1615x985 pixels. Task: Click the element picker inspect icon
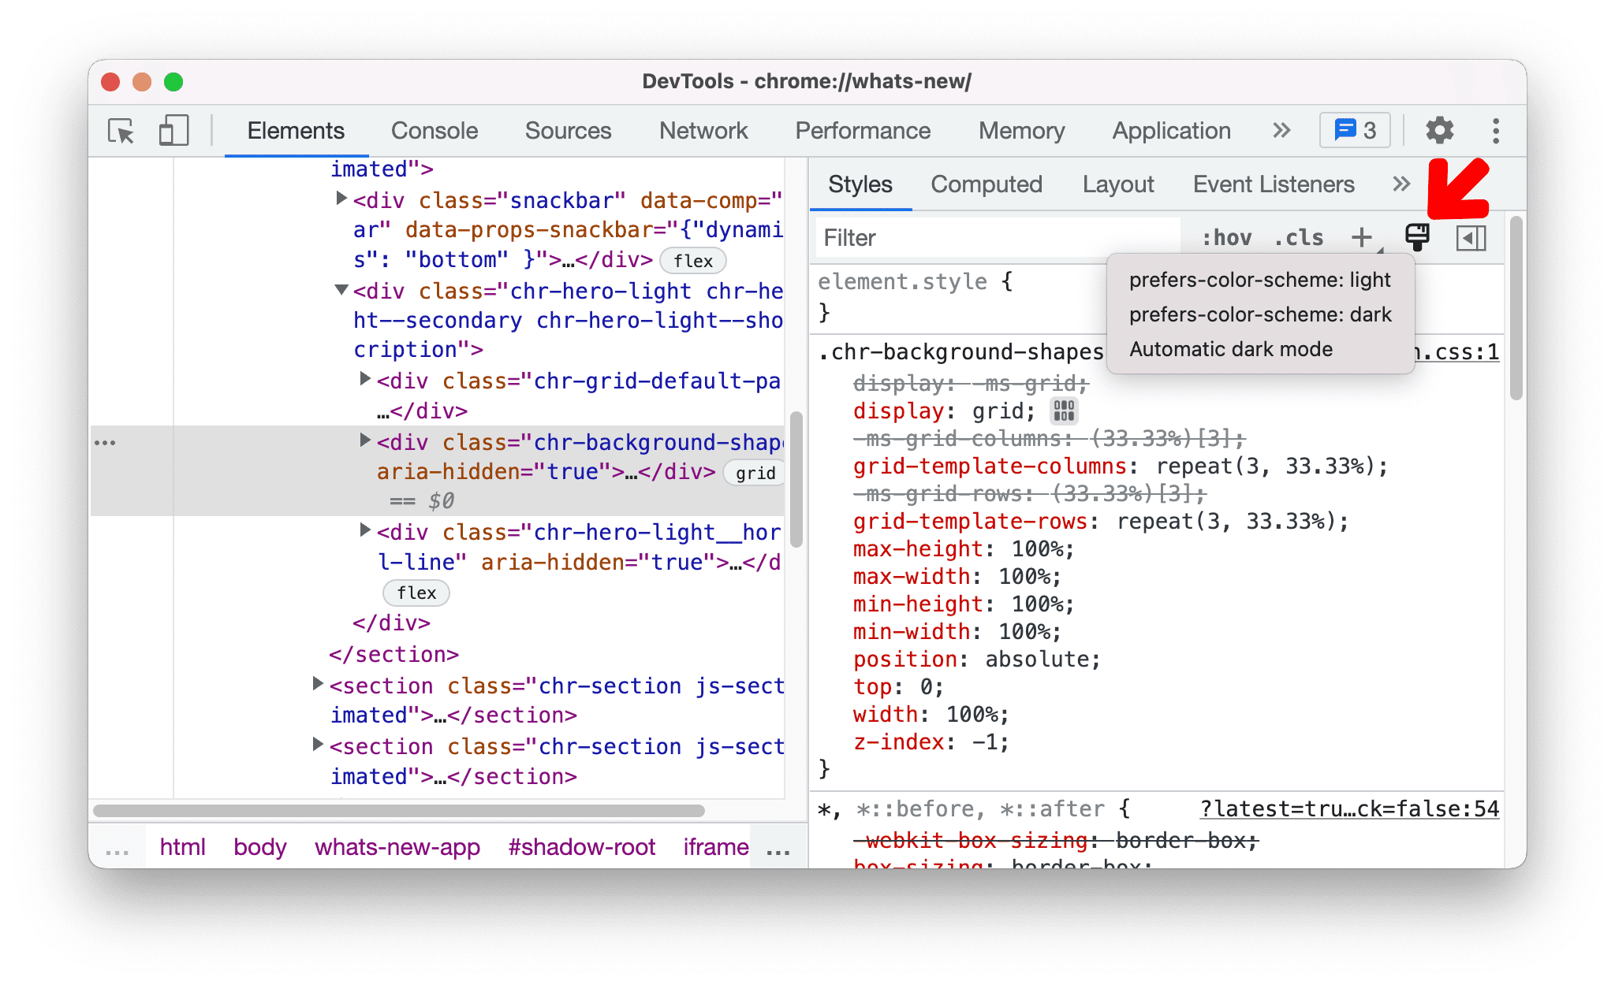(119, 129)
